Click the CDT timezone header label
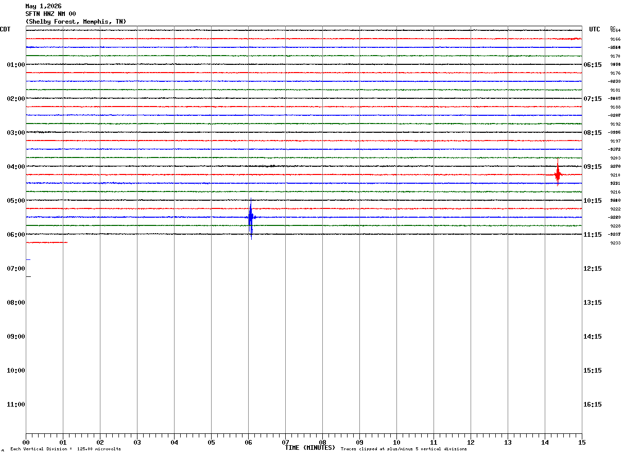This screenshot has height=456, width=623. 5,29
